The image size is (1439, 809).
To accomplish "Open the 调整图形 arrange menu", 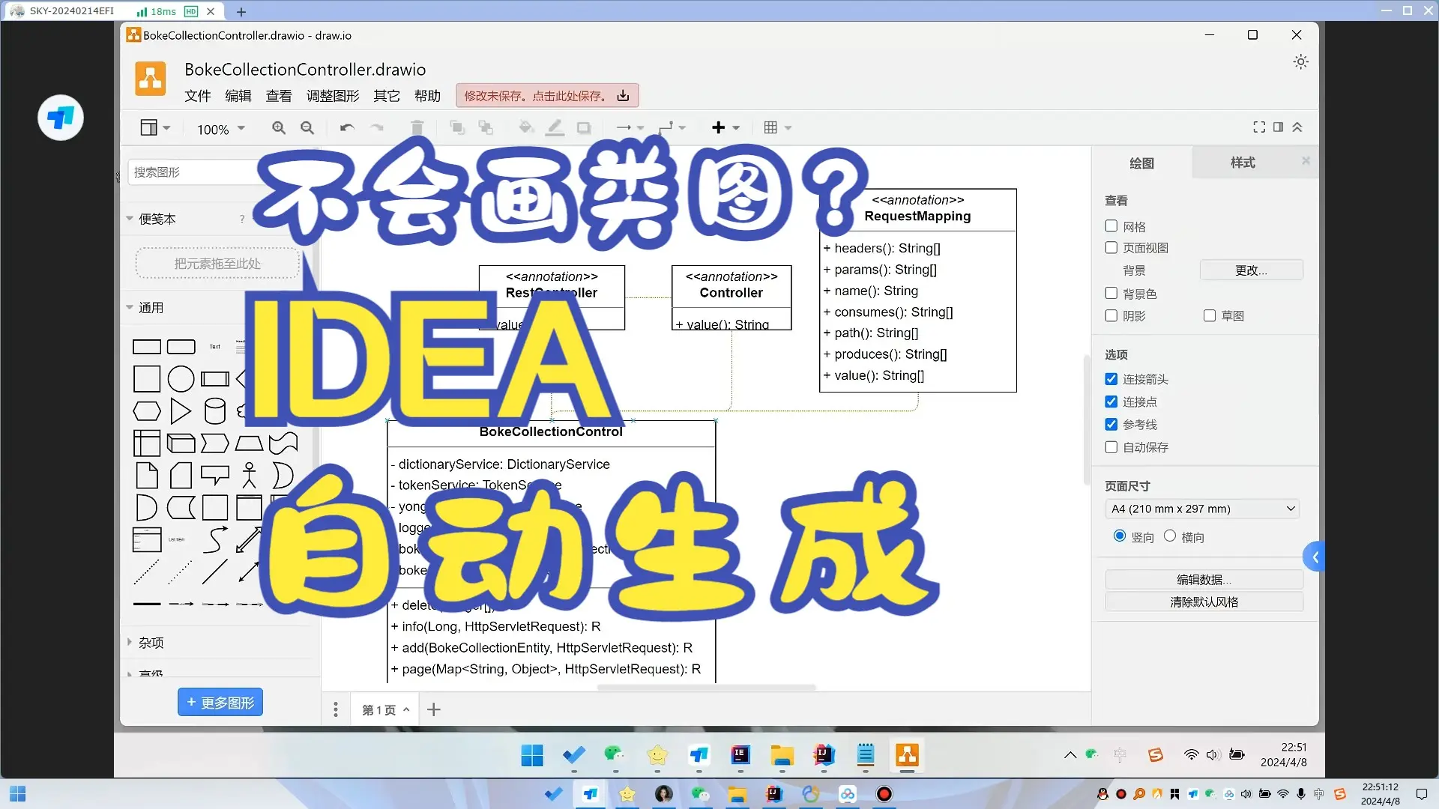I will point(333,96).
